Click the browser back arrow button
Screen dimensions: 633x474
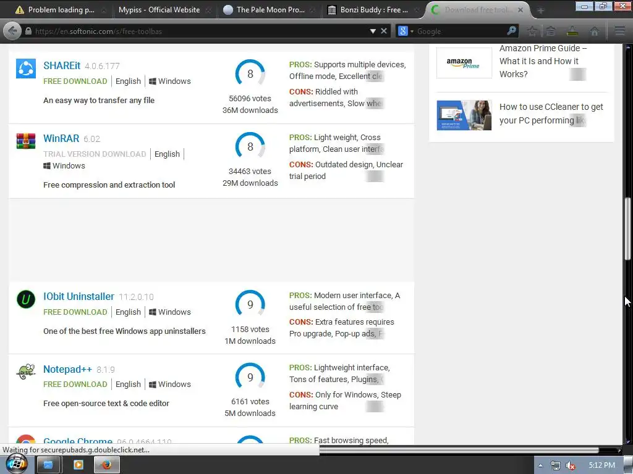[12, 31]
